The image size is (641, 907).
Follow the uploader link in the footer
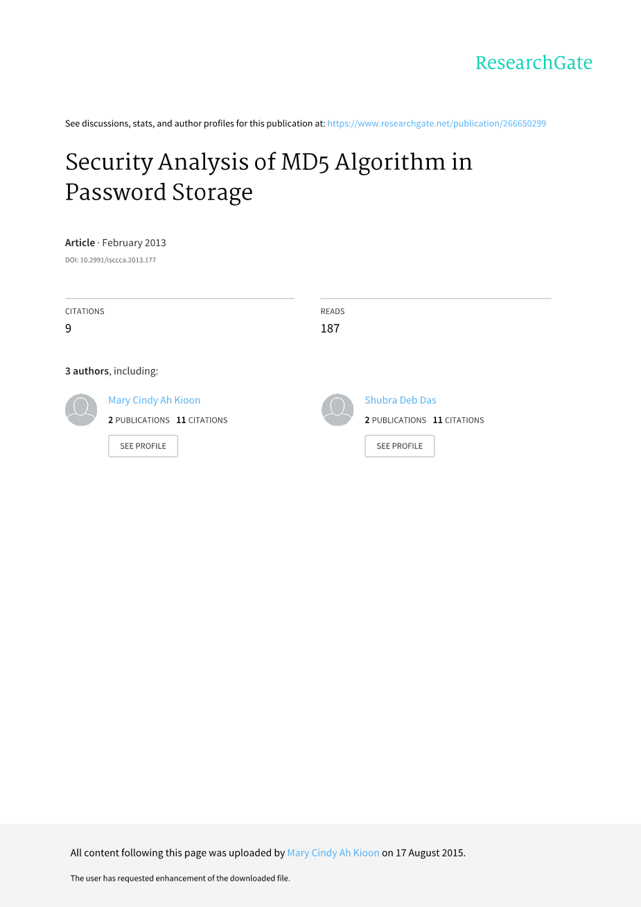click(x=333, y=853)
